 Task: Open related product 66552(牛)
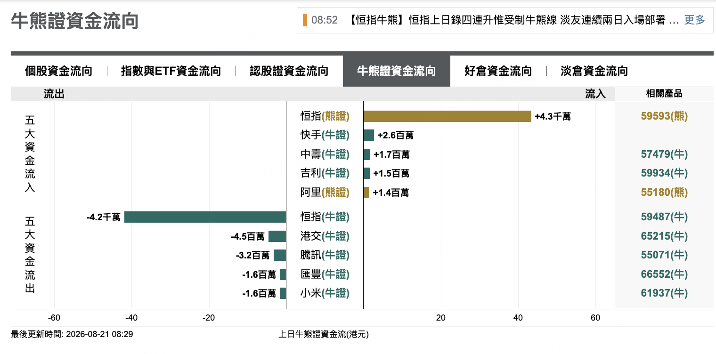click(x=664, y=274)
